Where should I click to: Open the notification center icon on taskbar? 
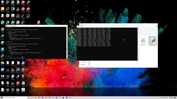[x=175, y=98]
